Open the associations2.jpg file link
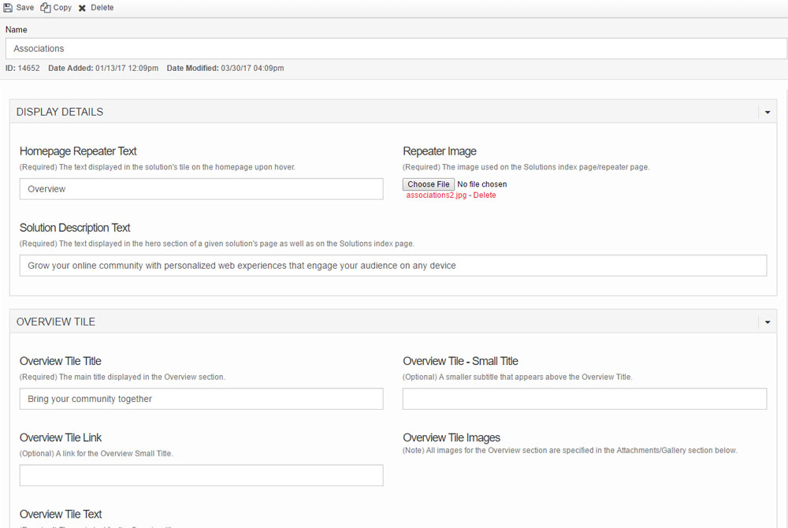Screen dimensions: 788x528 (436, 195)
